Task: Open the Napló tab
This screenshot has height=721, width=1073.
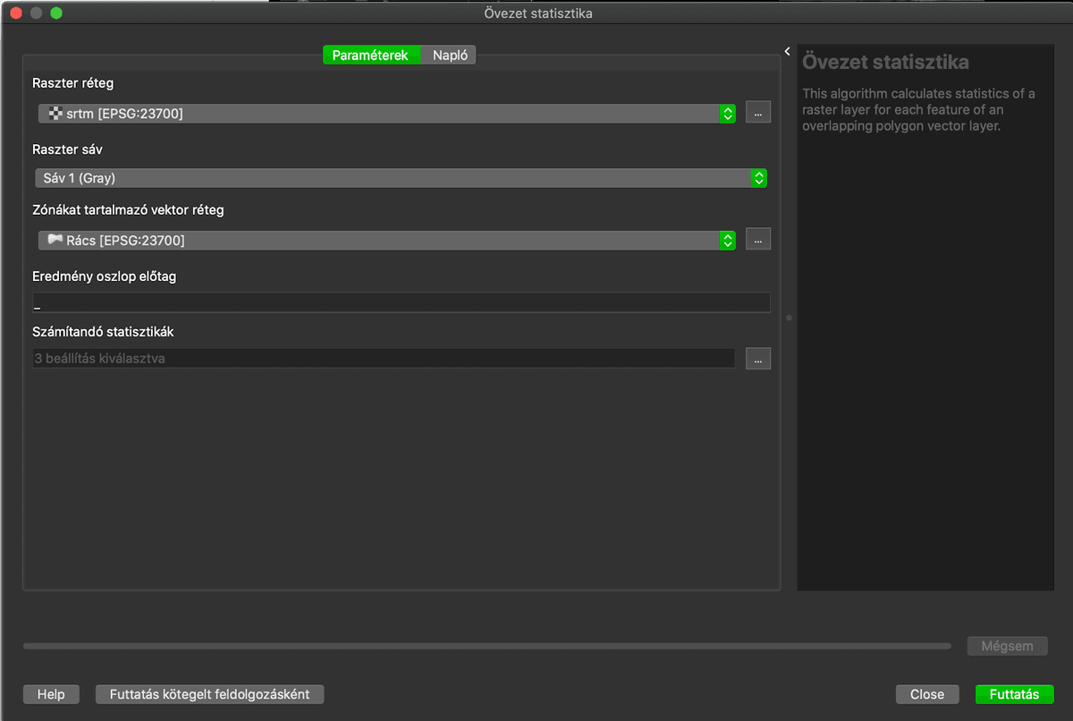Action: pos(450,55)
